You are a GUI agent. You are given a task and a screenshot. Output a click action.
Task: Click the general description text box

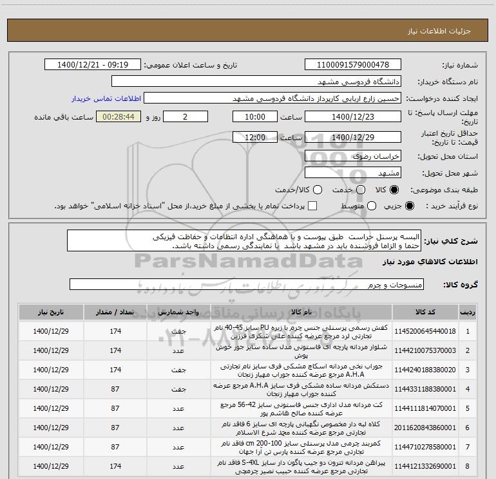click(x=244, y=241)
